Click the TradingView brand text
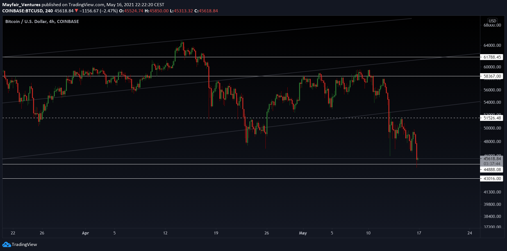This screenshot has width=507, height=251. [24, 245]
